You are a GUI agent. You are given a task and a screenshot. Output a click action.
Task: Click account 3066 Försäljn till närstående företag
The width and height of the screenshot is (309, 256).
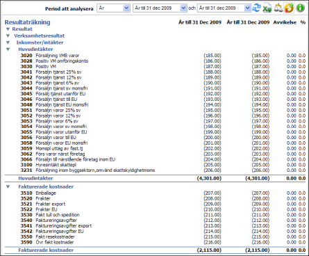[x=68, y=159]
